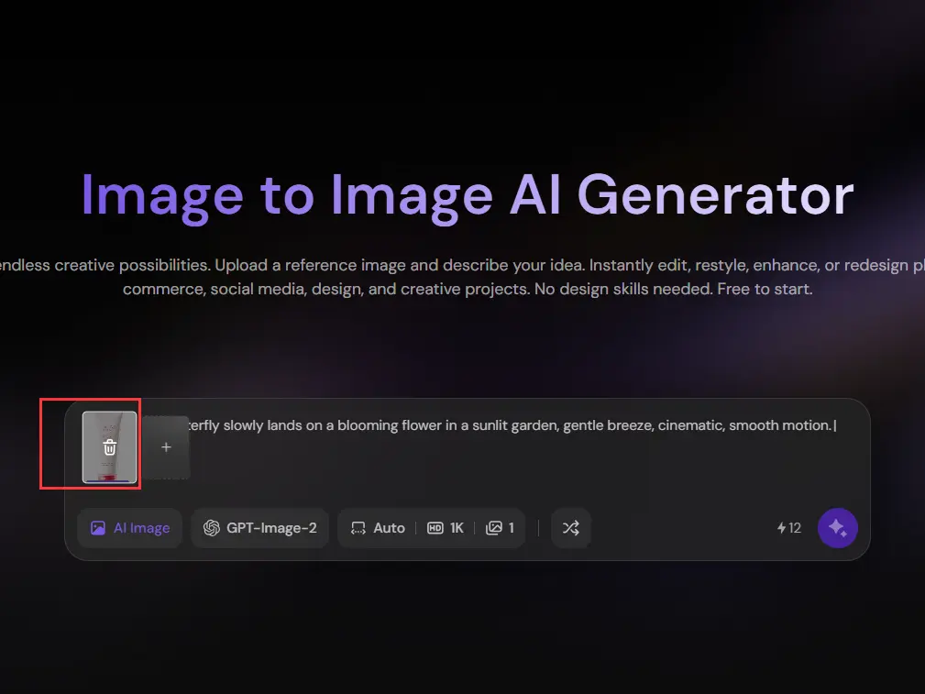Screen dimensions: 925x694
Task: Click the purple sparkle generate button
Action: click(x=838, y=528)
